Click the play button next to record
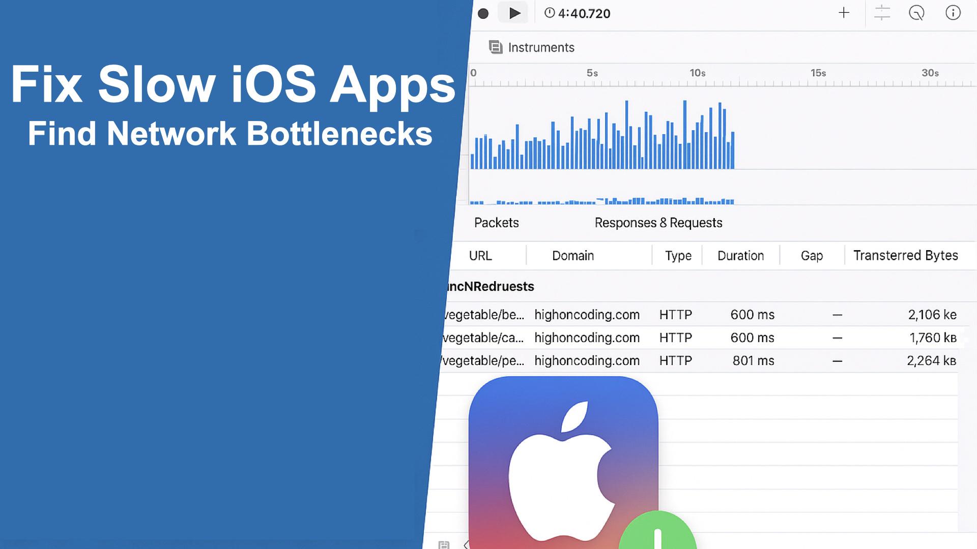977x549 pixels. click(x=514, y=13)
